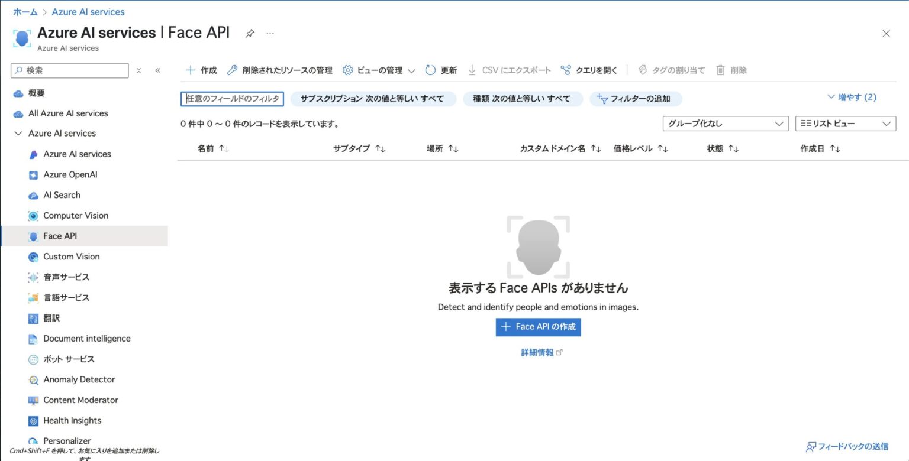Open the Computer Vision service
Viewport: 909px width, 461px height.
[75, 215]
